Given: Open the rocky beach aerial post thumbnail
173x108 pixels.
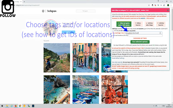Looking at the screenshot, I should [57, 89].
